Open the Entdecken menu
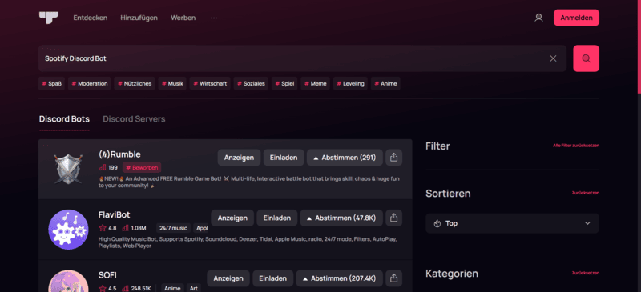This screenshot has width=641, height=292. point(91,18)
